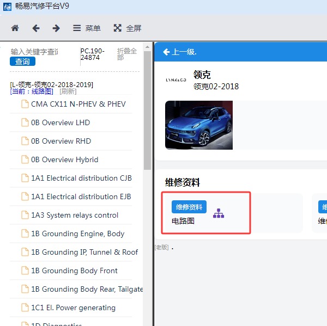Click the purple hierarchy diagram icon

[x=219, y=213]
